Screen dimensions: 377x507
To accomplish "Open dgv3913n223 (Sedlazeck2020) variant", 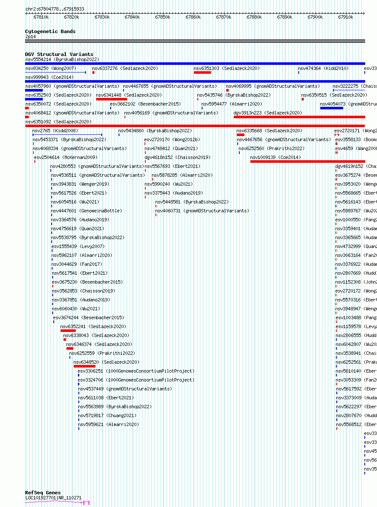I will coord(268,113).
